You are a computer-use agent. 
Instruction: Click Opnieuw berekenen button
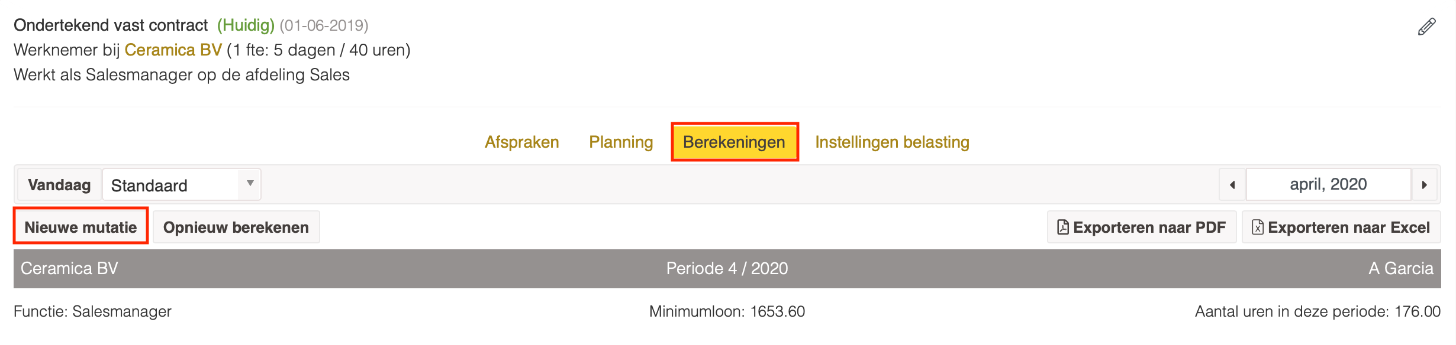coord(236,227)
